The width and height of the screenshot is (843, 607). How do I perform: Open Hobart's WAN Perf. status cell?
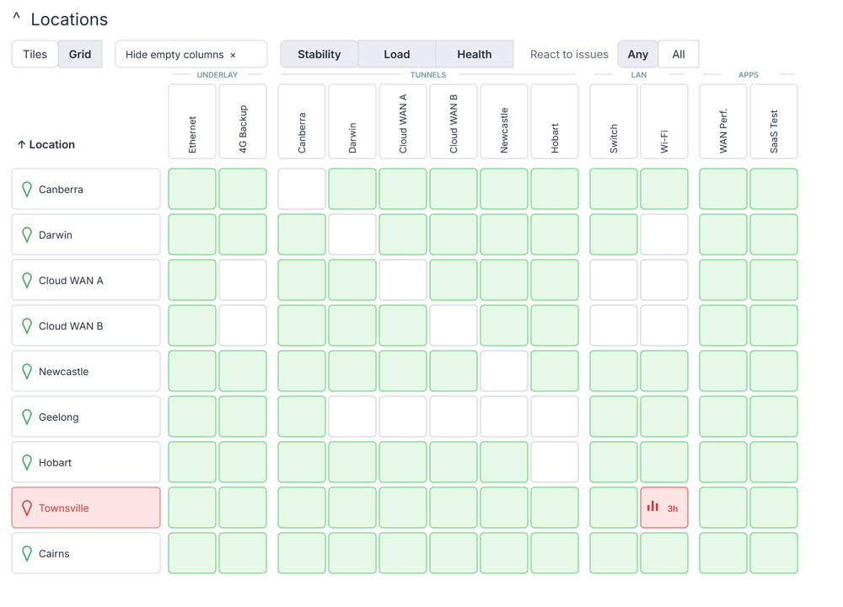coord(723,462)
